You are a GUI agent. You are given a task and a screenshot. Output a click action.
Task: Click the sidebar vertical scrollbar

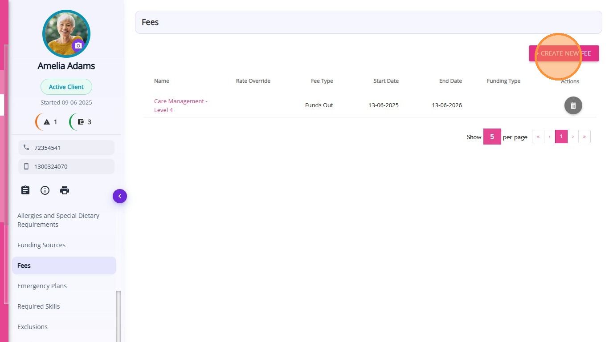coord(119,316)
